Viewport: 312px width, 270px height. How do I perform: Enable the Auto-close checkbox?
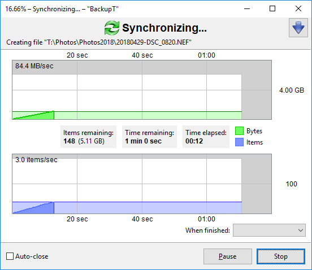point(10,256)
